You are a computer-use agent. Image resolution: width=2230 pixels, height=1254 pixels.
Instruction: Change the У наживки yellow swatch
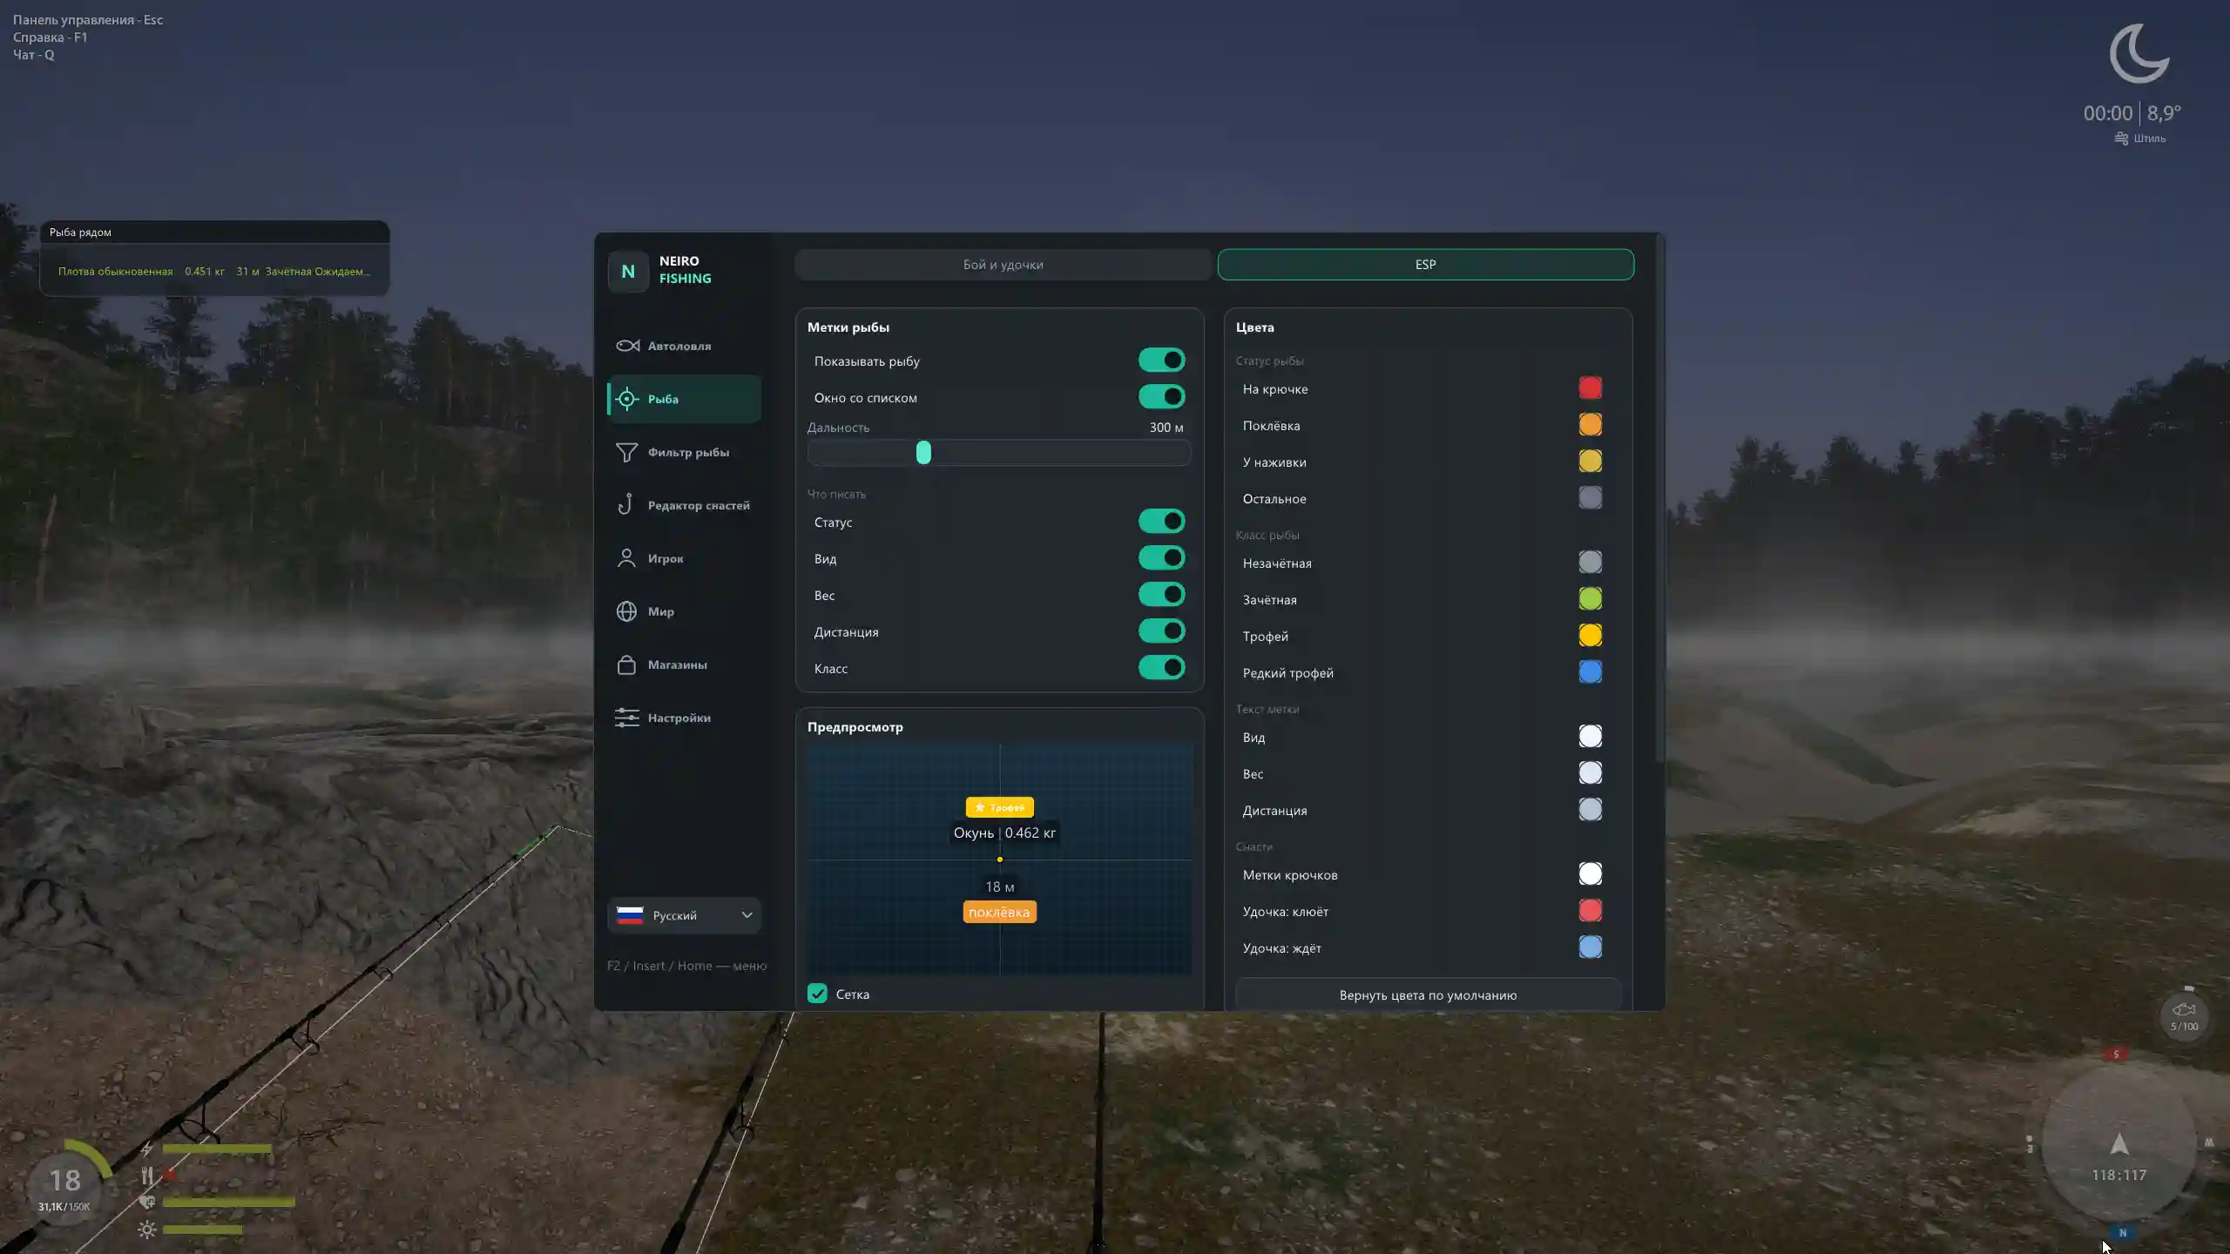[1590, 462]
